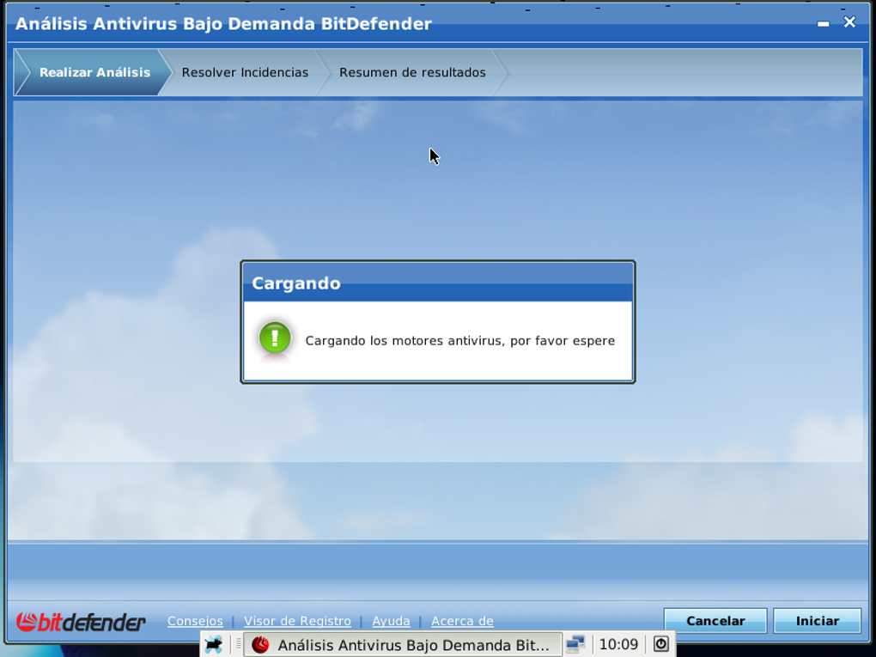Select the Análisis Antivirus taskbar window entry
This screenshot has width=876, height=657.
pos(402,645)
